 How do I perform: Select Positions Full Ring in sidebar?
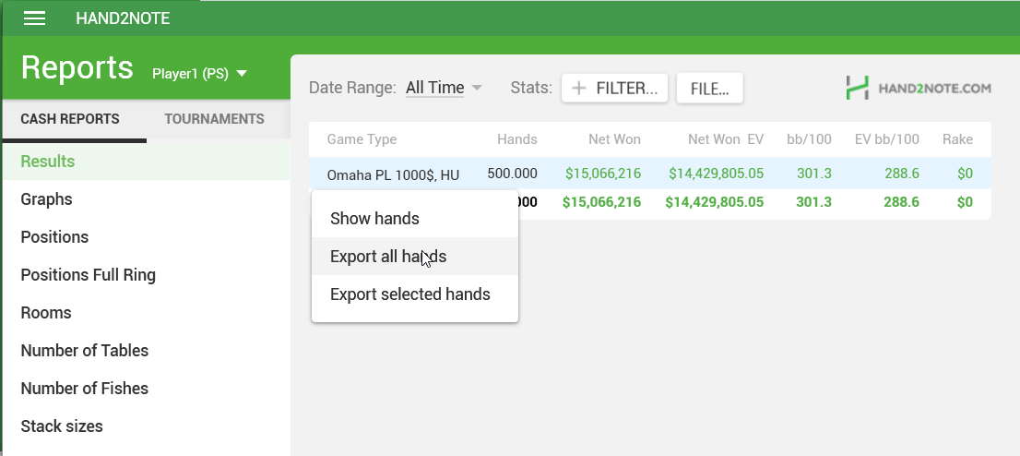(x=88, y=275)
